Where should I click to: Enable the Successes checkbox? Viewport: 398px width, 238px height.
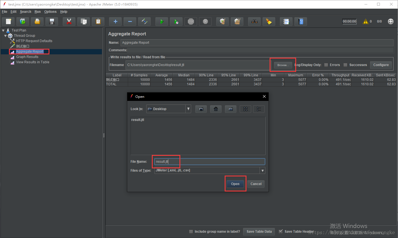(346, 65)
